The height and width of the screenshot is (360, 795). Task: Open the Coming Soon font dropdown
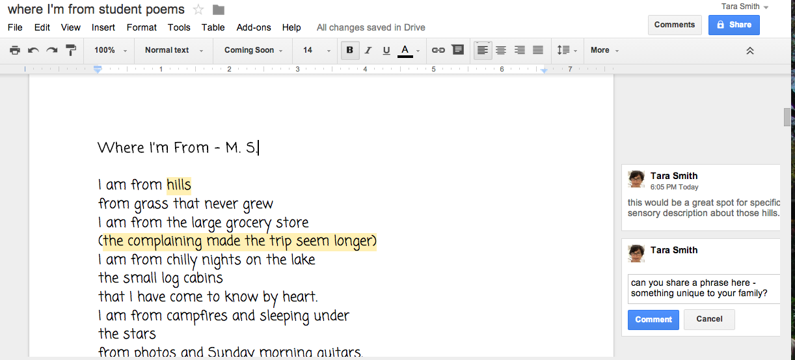pyautogui.click(x=253, y=50)
